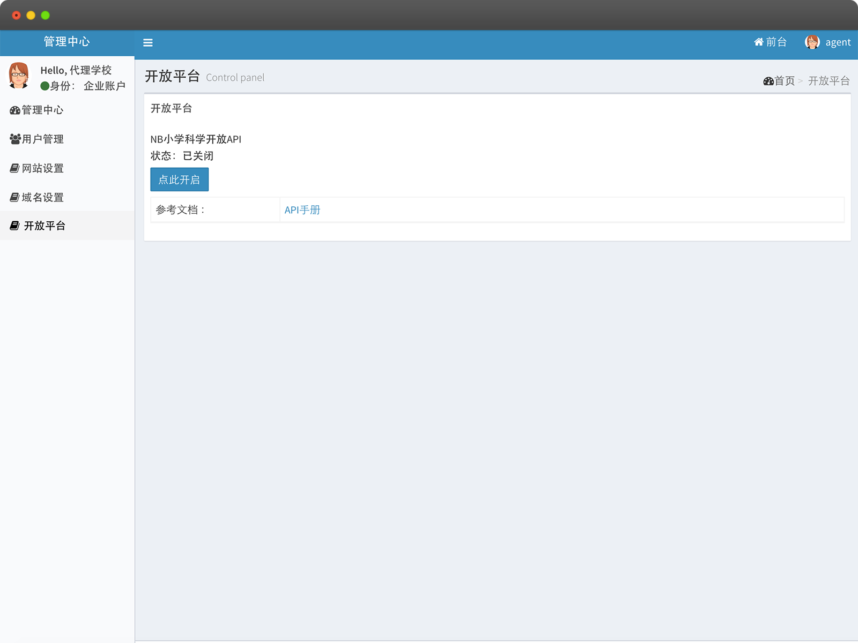Click the 前台 frontend link
Viewport: 858px width, 643px height.
(x=776, y=42)
